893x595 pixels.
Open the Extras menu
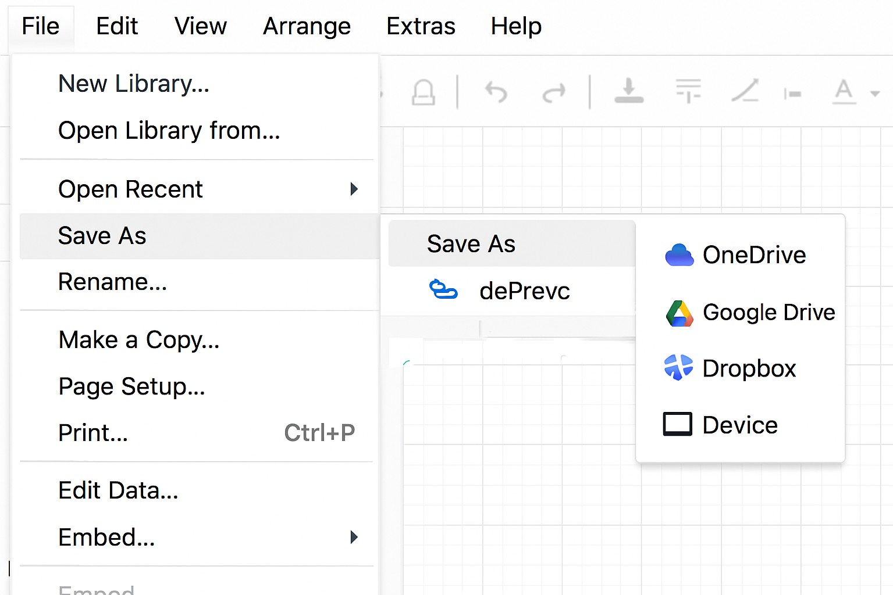pyautogui.click(x=421, y=26)
